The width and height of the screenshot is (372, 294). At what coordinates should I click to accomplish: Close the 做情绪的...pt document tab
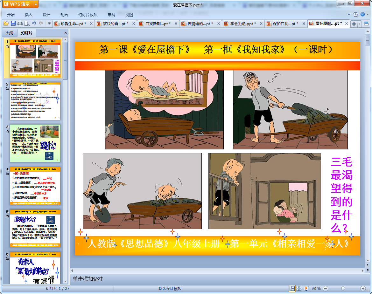point(219,24)
